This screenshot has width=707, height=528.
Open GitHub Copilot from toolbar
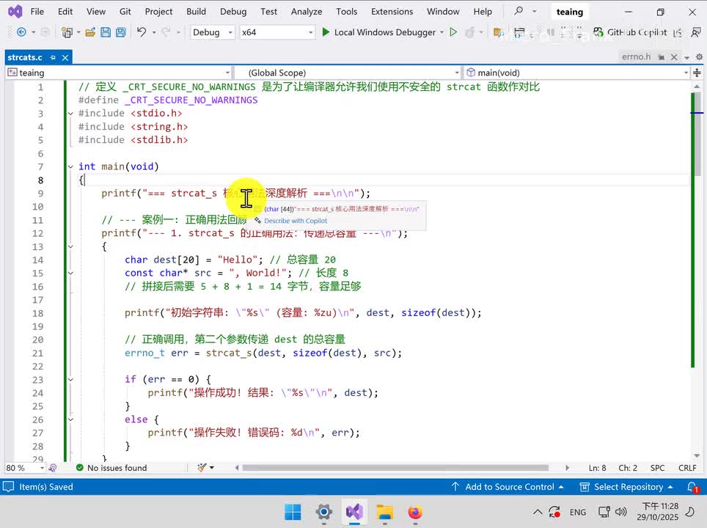630,32
